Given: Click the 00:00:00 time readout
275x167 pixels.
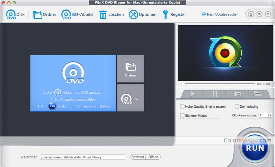Looking at the screenshot, I should 263,84.
